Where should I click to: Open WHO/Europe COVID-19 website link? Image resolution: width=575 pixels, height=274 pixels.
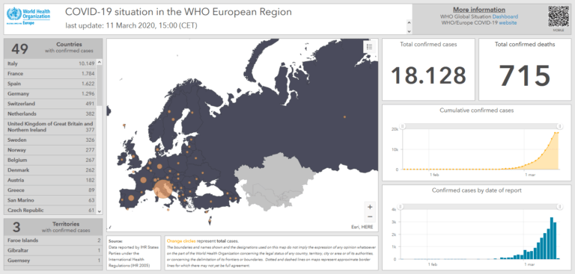pyautogui.click(x=508, y=22)
